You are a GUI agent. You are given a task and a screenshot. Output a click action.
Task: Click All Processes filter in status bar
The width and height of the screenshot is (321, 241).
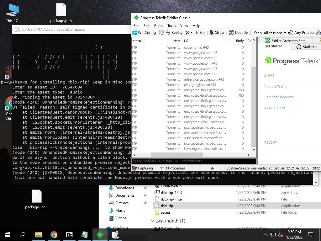click(x=172, y=168)
